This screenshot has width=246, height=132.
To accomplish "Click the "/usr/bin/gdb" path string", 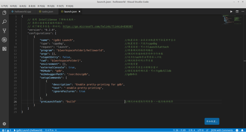I will [x=78, y=74].
